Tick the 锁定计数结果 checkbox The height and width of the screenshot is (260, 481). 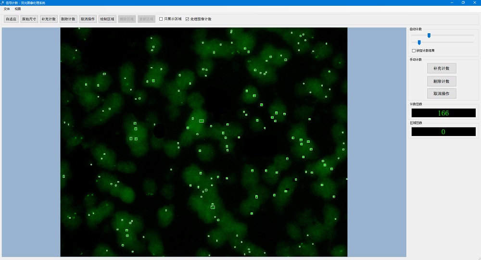[414, 50]
